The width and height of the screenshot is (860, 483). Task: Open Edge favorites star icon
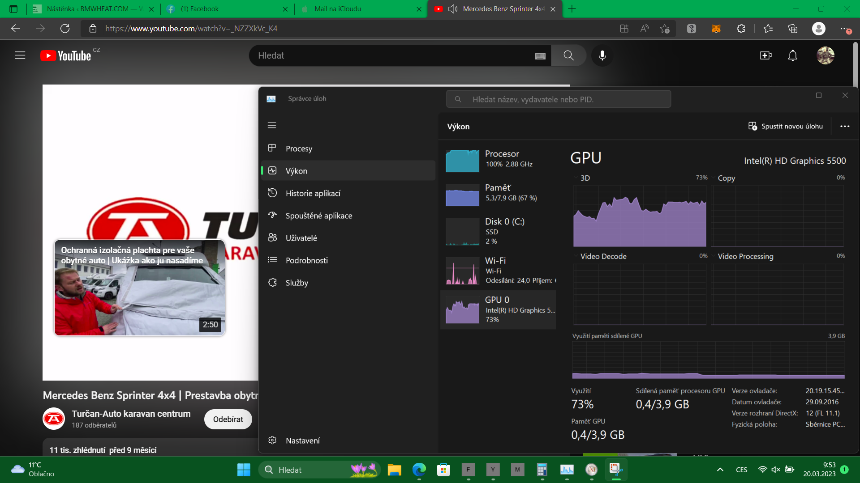pyautogui.click(x=768, y=29)
